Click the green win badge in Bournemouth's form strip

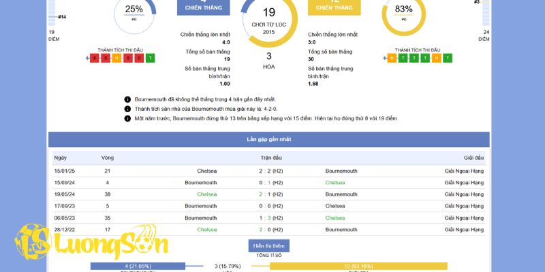pos(151,58)
